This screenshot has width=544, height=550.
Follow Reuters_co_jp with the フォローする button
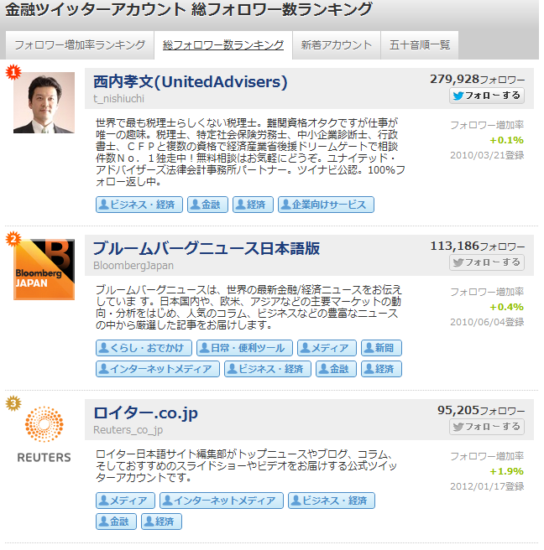tap(487, 427)
